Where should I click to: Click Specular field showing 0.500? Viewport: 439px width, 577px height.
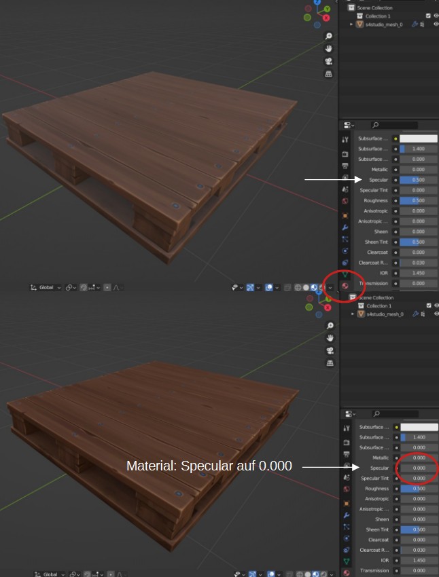(x=419, y=180)
